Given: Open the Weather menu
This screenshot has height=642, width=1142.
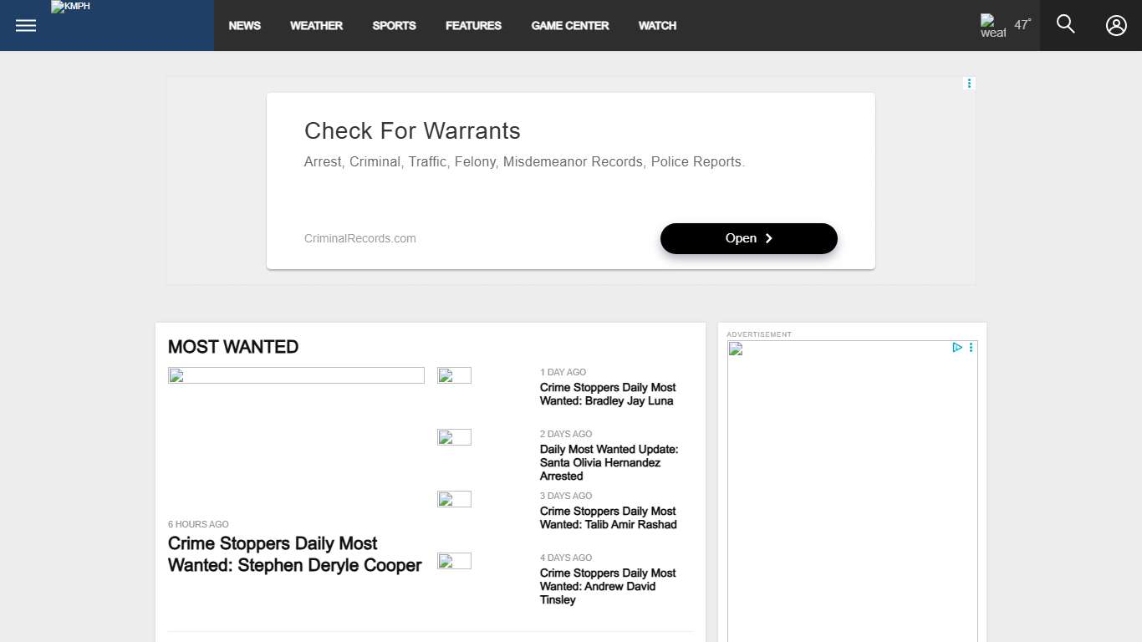Looking at the screenshot, I should [316, 26].
